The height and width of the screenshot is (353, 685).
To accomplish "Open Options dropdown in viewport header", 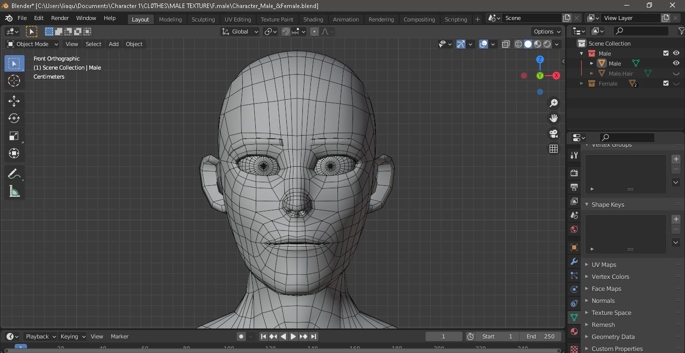I will (x=547, y=32).
